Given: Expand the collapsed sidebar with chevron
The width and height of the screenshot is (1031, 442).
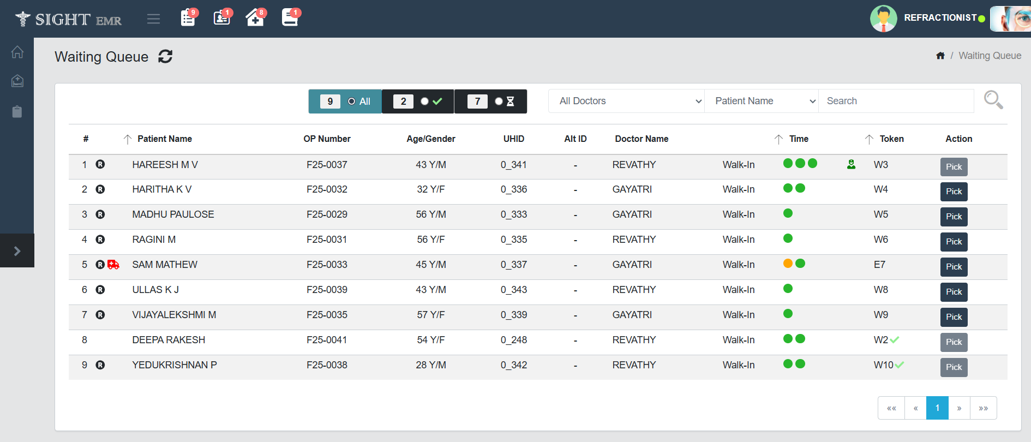Looking at the screenshot, I should pos(17,251).
